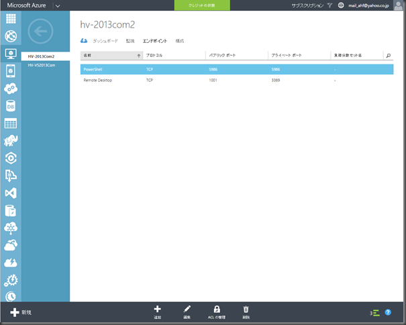Open the Service Bus icon in sidebar
406x325 pixels.
(x=11, y=175)
